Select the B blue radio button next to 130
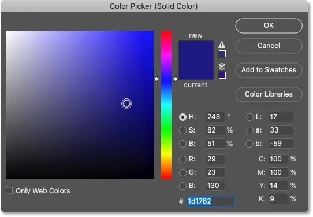The image size is (313, 217). click(x=182, y=186)
